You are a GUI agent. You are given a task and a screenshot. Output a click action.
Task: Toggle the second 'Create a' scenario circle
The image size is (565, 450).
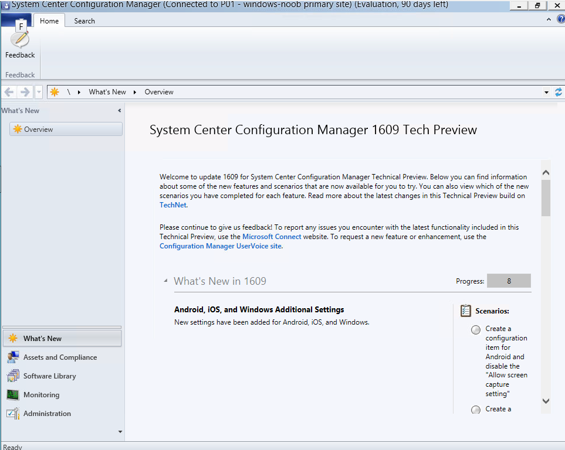(x=476, y=410)
